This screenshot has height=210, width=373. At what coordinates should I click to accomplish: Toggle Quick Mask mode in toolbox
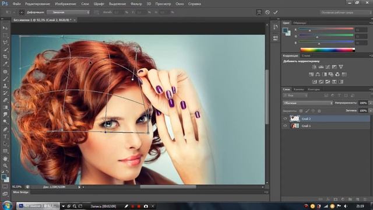[5, 187]
